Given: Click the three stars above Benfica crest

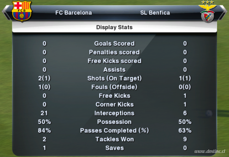Looking at the screenshot, I should pyautogui.click(x=207, y=2).
